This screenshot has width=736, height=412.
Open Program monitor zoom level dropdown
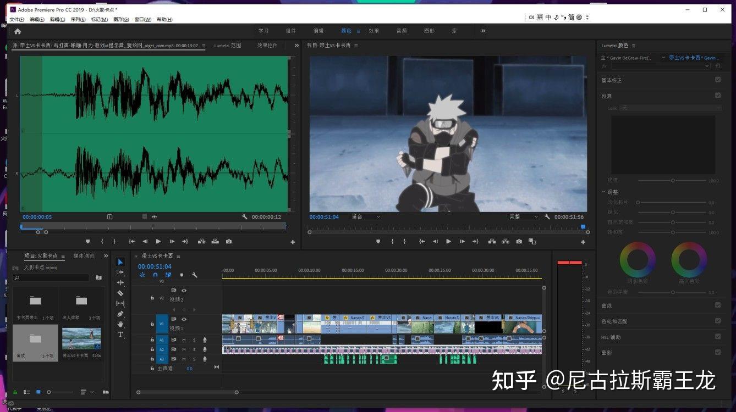(x=366, y=217)
